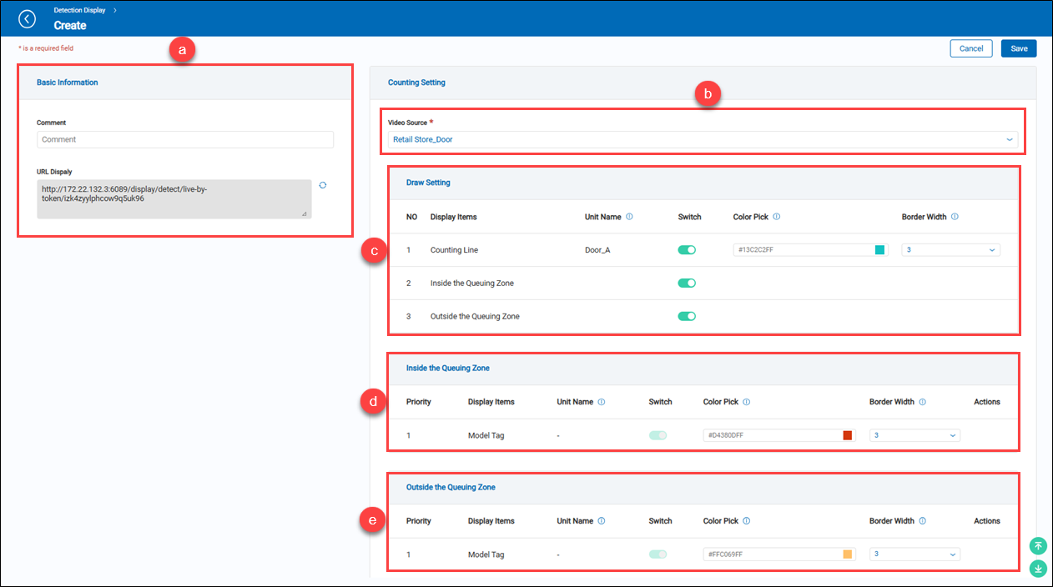
Task: Click the Comment input field
Action: [x=184, y=139]
